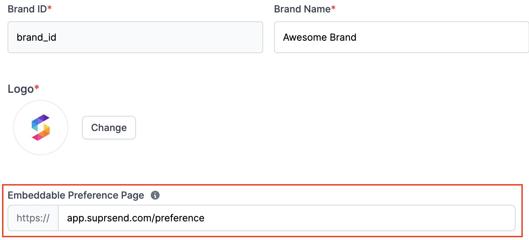Image resolution: width=529 pixels, height=240 pixels.
Task: Click the Embeddable Preference Page label
Action: coord(76,196)
